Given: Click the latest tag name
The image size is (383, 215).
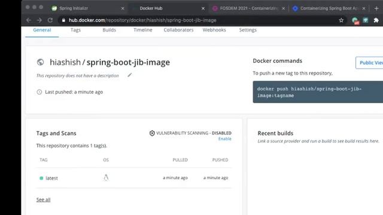Looking at the screenshot, I should (x=52, y=178).
